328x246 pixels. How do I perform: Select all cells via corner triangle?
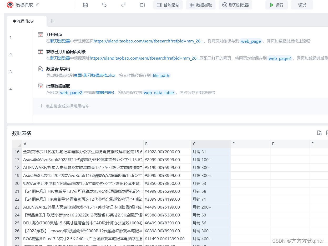coord(17,144)
